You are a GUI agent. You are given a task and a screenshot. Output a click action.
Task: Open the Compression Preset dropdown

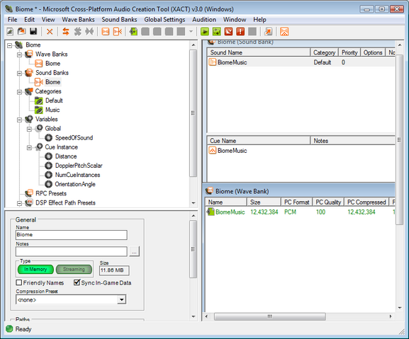pyautogui.click(x=121, y=299)
